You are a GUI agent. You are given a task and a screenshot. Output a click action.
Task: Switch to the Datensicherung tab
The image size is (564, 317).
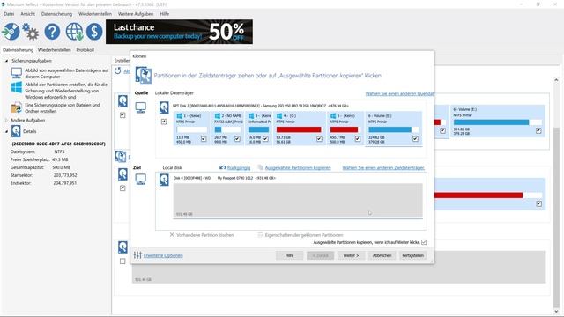coord(18,50)
